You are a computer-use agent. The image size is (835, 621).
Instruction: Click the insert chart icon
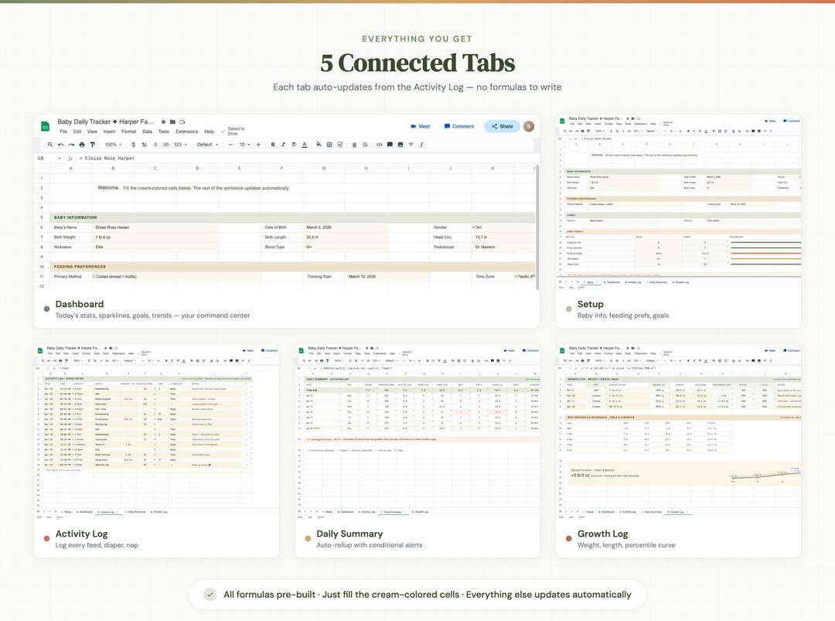pyautogui.click(x=399, y=145)
